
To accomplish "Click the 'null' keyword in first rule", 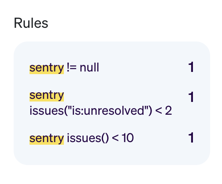I will coord(89,68).
